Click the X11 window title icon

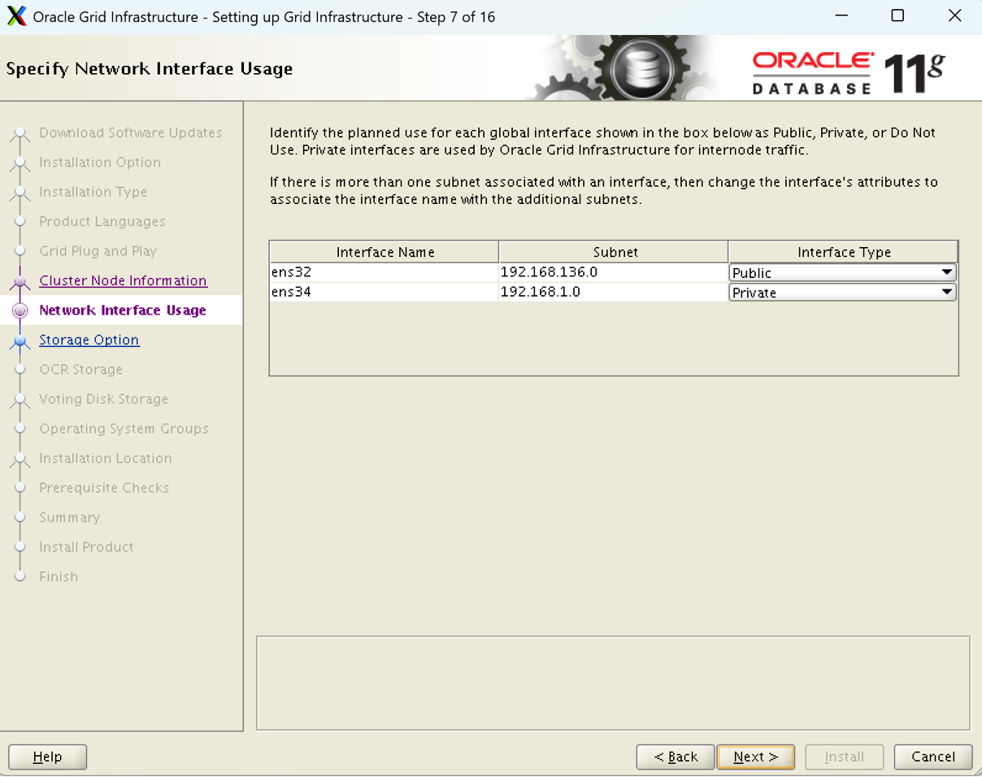point(16,16)
